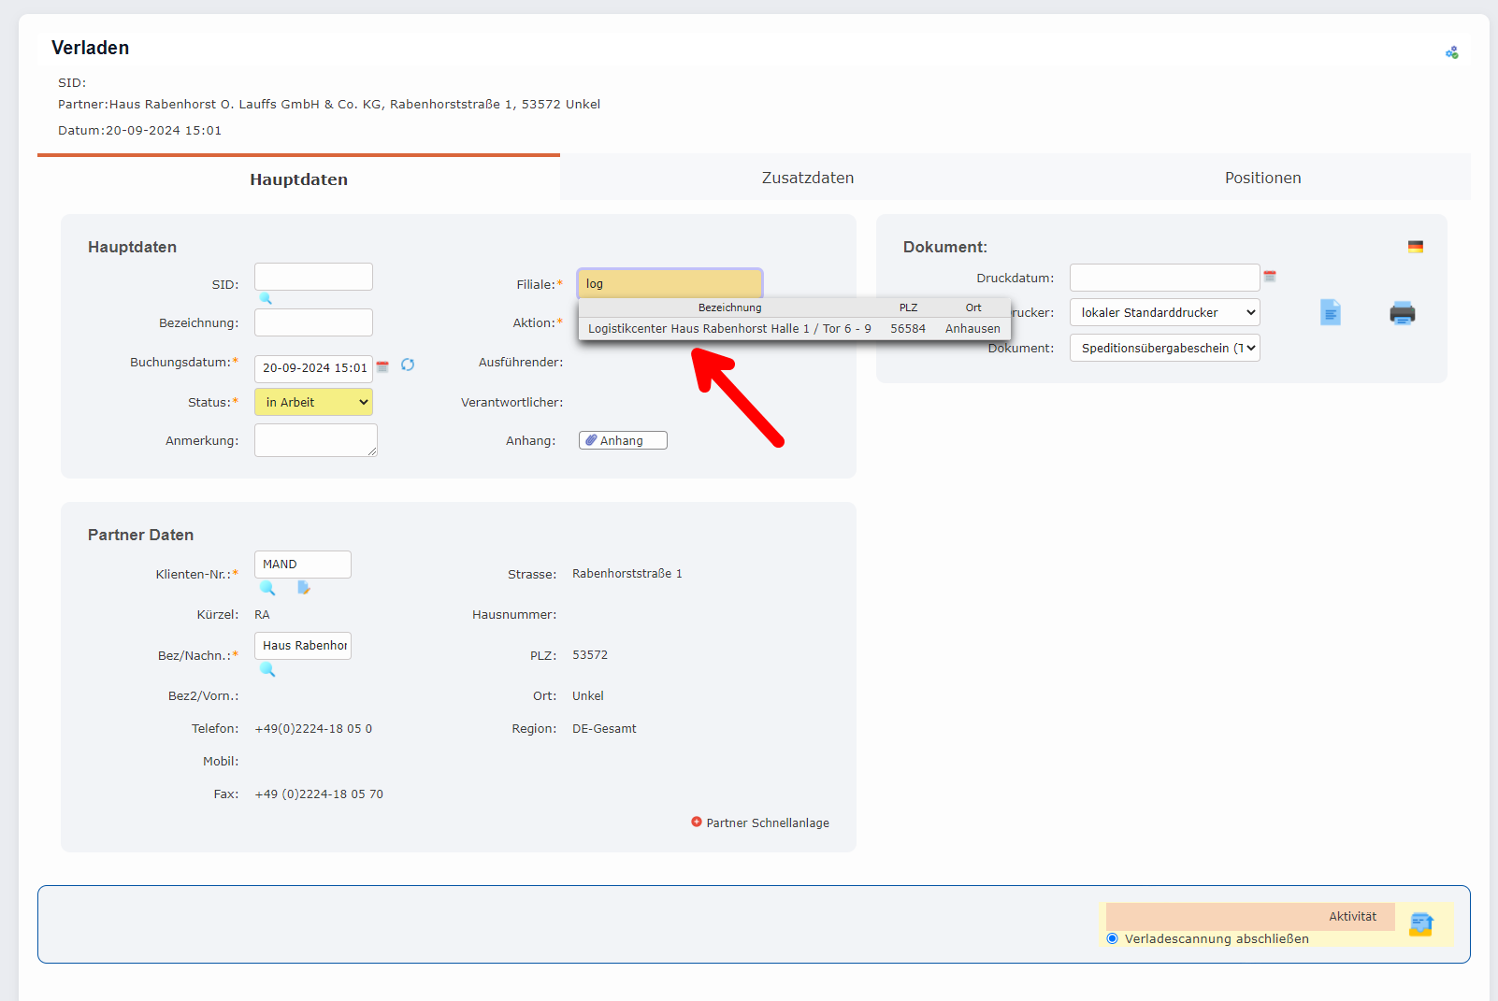The width and height of the screenshot is (1498, 1001).
Task: Click the printer icon in Dokument panel
Action: coord(1402,313)
